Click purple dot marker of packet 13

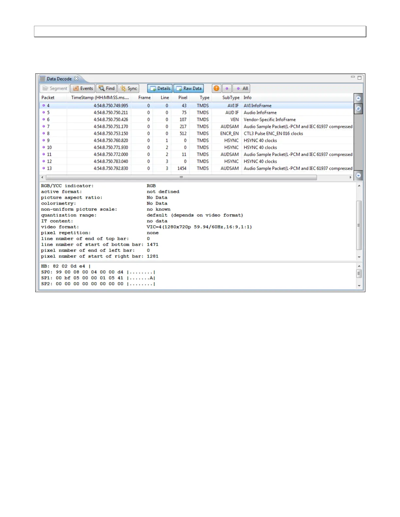[x=43, y=168]
